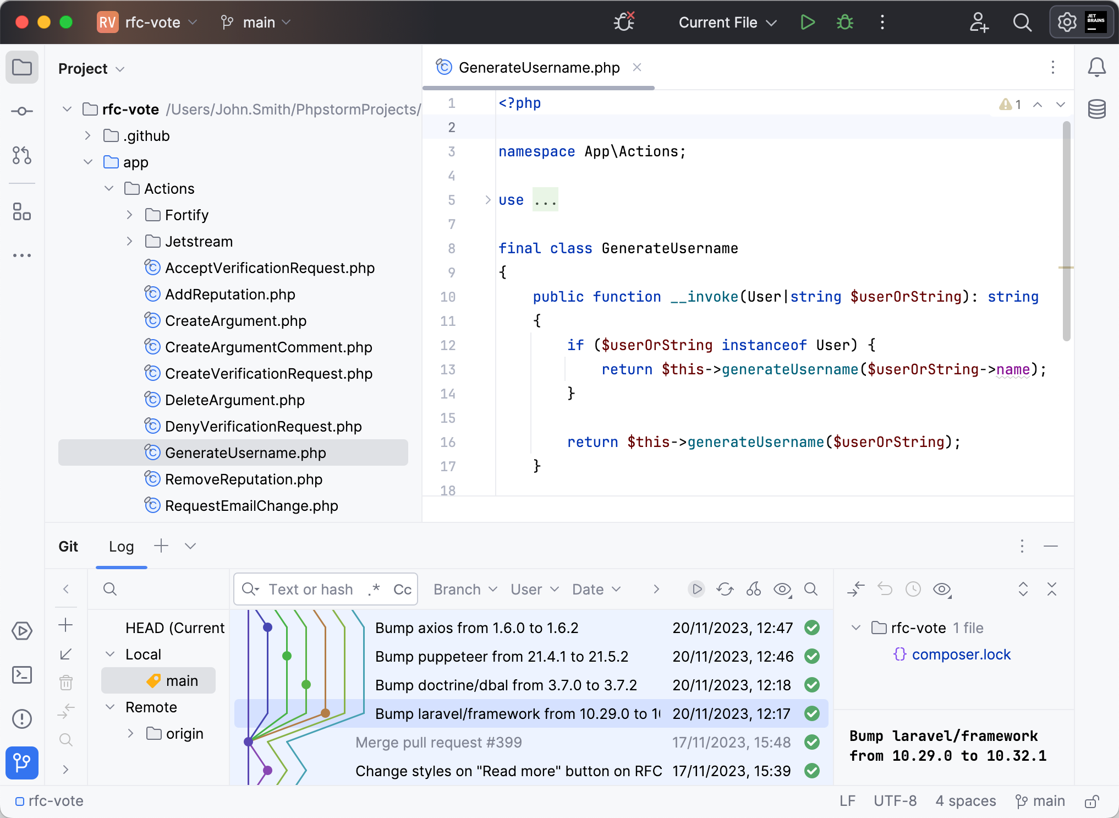Open the Terminal tool window
The height and width of the screenshot is (818, 1119).
tap(22, 675)
